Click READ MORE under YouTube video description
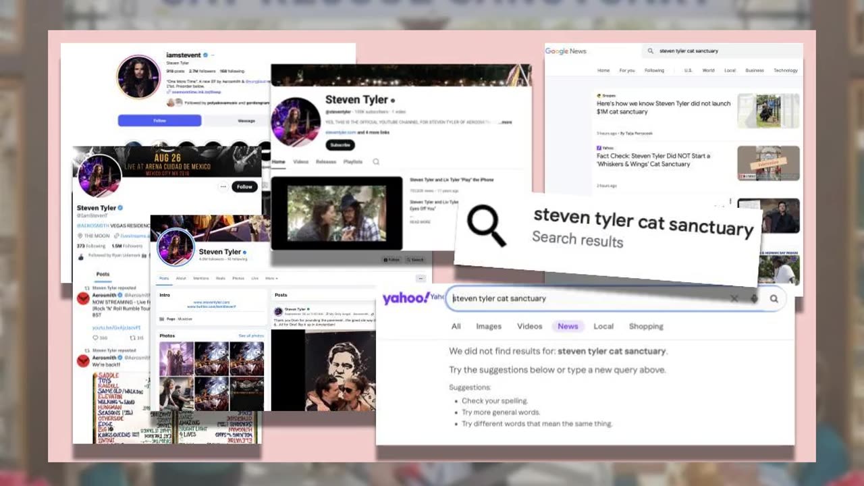Viewport: 864px width, 486px height. [420, 221]
